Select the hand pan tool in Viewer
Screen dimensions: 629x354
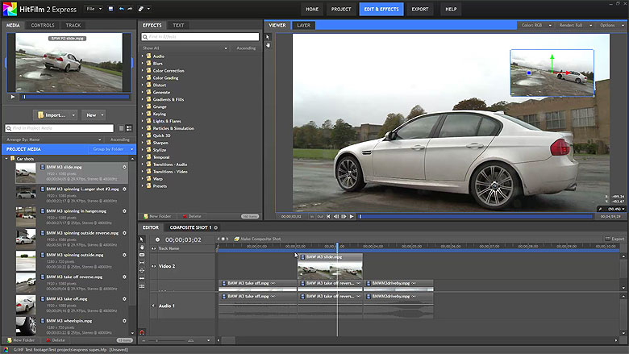click(269, 46)
